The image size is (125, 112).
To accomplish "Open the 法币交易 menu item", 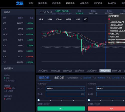I will tap(42, 3).
